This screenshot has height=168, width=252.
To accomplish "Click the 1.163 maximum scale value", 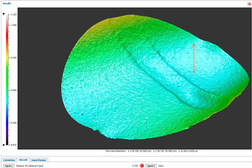I will [x=14, y=15].
